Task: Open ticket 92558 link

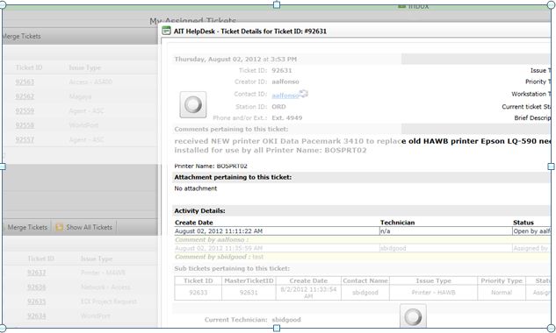Action: pyautogui.click(x=25, y=125)
